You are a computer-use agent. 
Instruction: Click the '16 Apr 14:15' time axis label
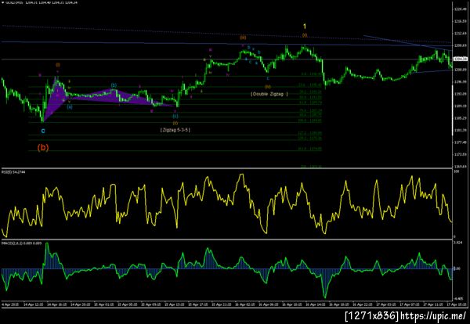(316, 304)
